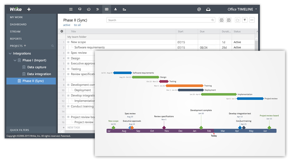Collapse the Integrations folder tree

click(x=10, y=53)
